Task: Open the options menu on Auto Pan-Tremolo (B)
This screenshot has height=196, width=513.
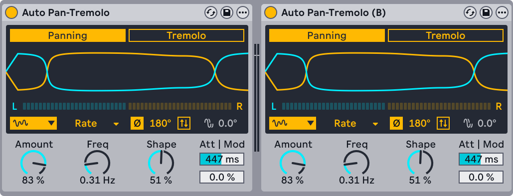Action: coord(502,13)
